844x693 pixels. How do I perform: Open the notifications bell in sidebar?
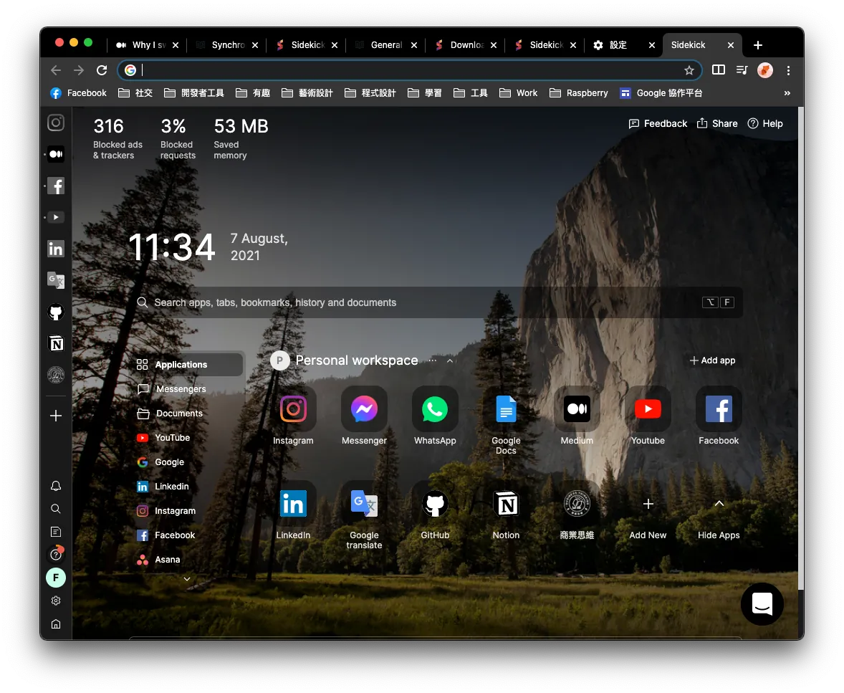click(x=56, y=486)
